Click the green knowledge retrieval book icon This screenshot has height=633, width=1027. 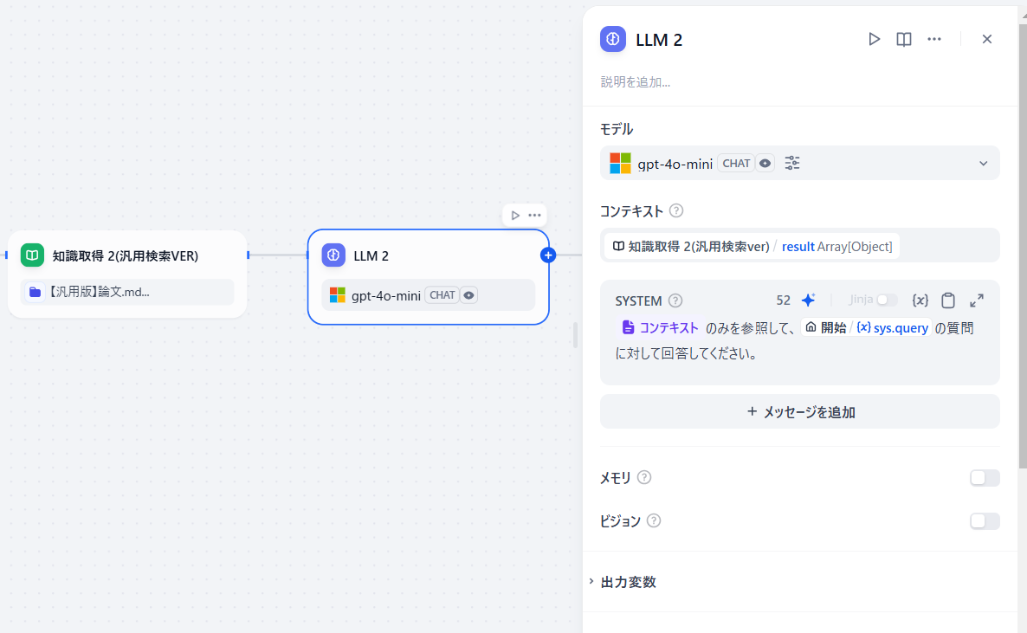pos(32,255)
